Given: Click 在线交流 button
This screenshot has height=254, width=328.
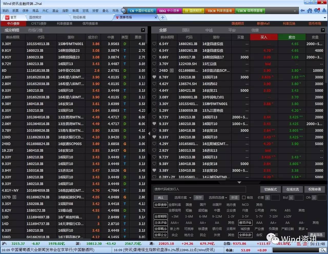Looking at the screenshot, I should pyautogui.click(x=293, y=189).
